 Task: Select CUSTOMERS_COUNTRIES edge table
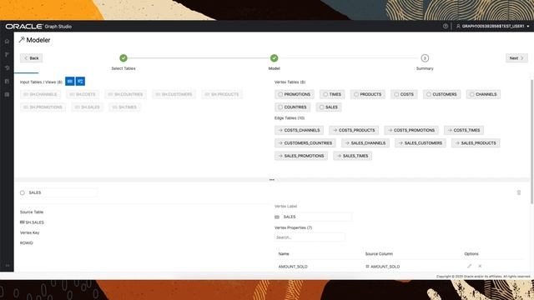pyautogui.click(x=305, y=143)
